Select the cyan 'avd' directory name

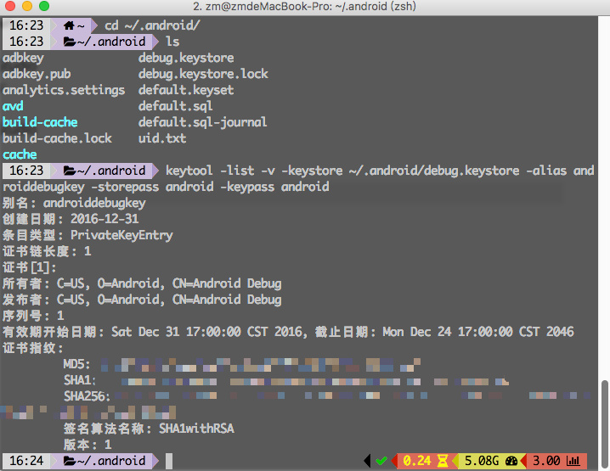tap(13, 106)
